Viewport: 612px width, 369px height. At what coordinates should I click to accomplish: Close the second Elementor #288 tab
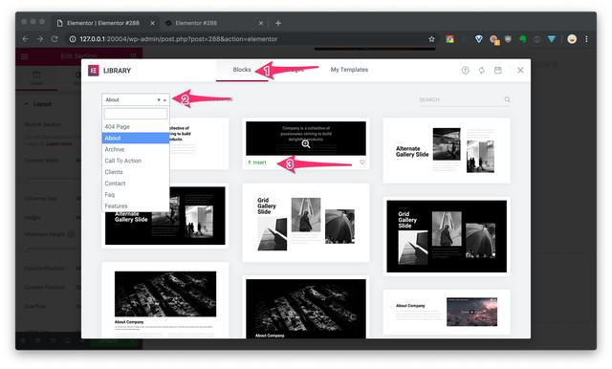261,23
